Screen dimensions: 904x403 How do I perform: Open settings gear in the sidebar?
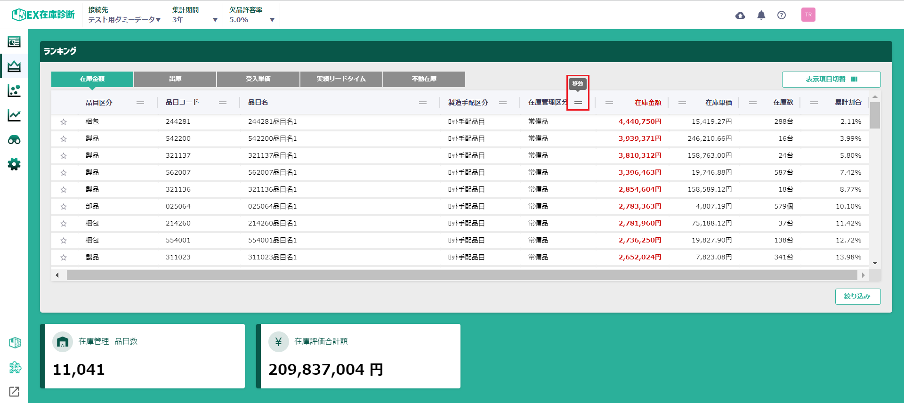(14, 164)
